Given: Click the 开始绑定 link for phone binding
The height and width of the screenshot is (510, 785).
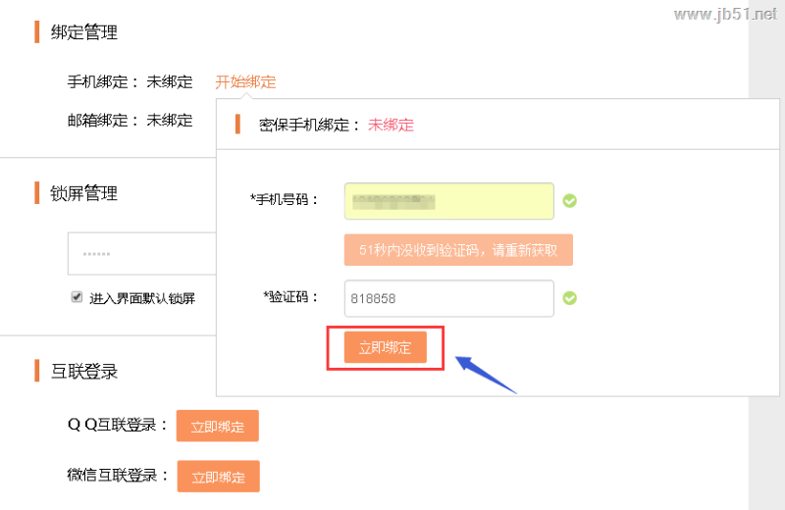Looking at the screenshot, I should point(245,82).
